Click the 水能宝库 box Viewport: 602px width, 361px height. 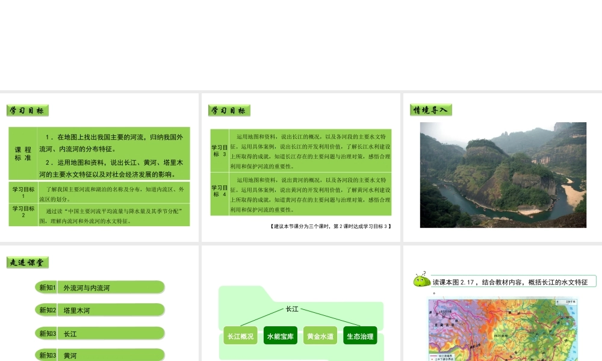click(281, 336)
